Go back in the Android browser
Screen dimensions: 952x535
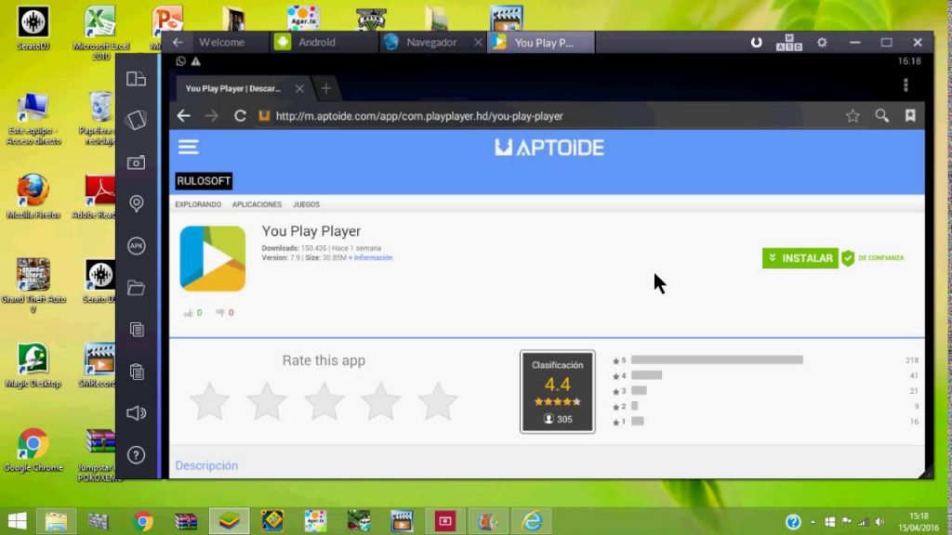click(183, 116)
